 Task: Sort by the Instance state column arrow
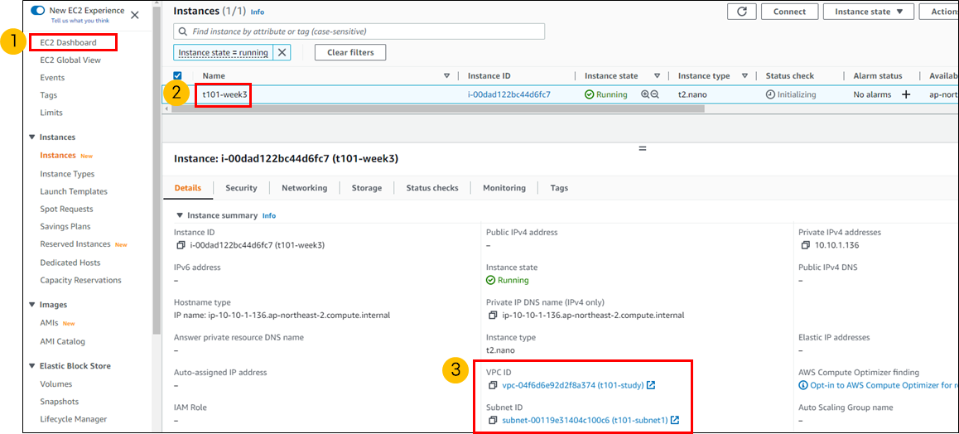click(657, 76)
